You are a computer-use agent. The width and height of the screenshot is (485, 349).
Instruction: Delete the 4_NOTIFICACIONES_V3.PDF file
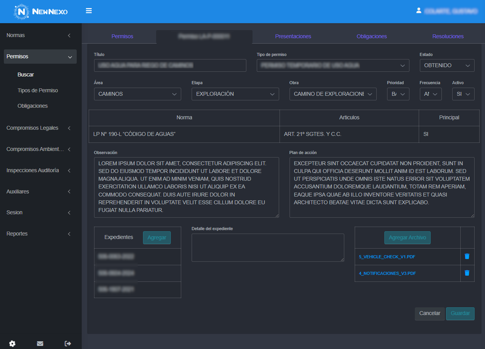click(467, 273)
